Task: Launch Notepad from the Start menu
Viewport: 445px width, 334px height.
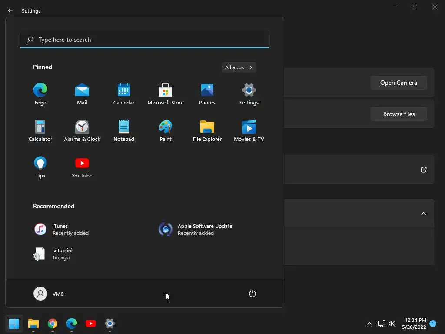Action: (x=124, y=130)
